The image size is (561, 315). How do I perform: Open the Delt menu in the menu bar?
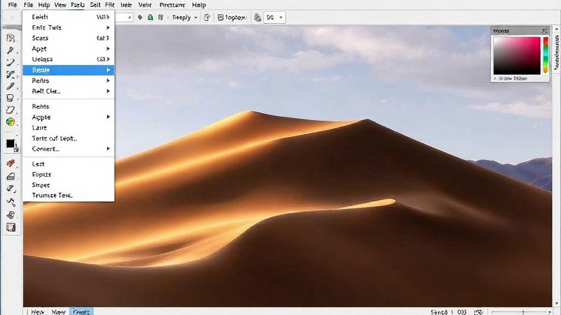(95, 5)
